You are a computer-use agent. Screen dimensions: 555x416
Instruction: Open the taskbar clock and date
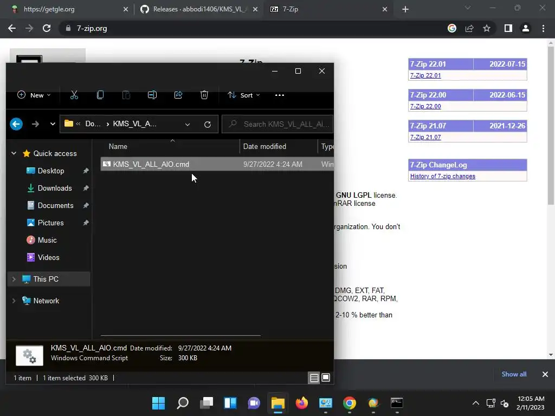[x=530, y=403]
